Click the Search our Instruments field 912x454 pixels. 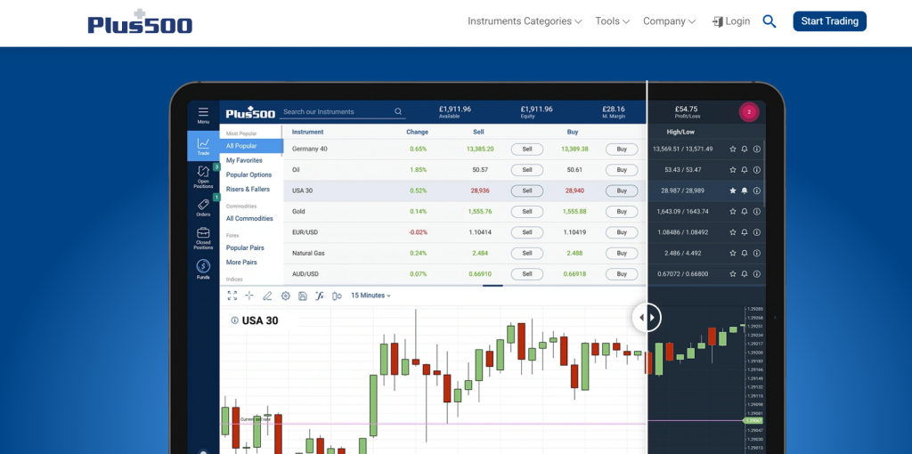pos(341,111)
